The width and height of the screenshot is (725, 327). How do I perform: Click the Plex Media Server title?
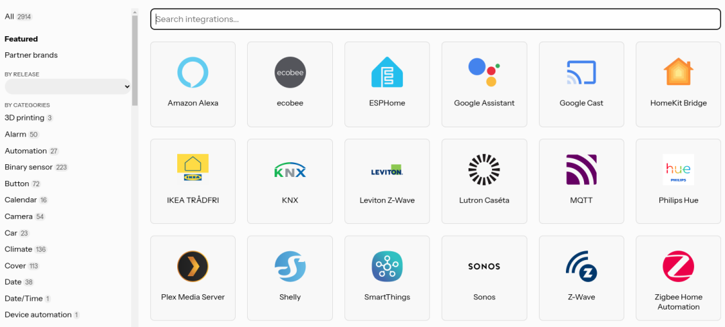(x=193, y=297)
